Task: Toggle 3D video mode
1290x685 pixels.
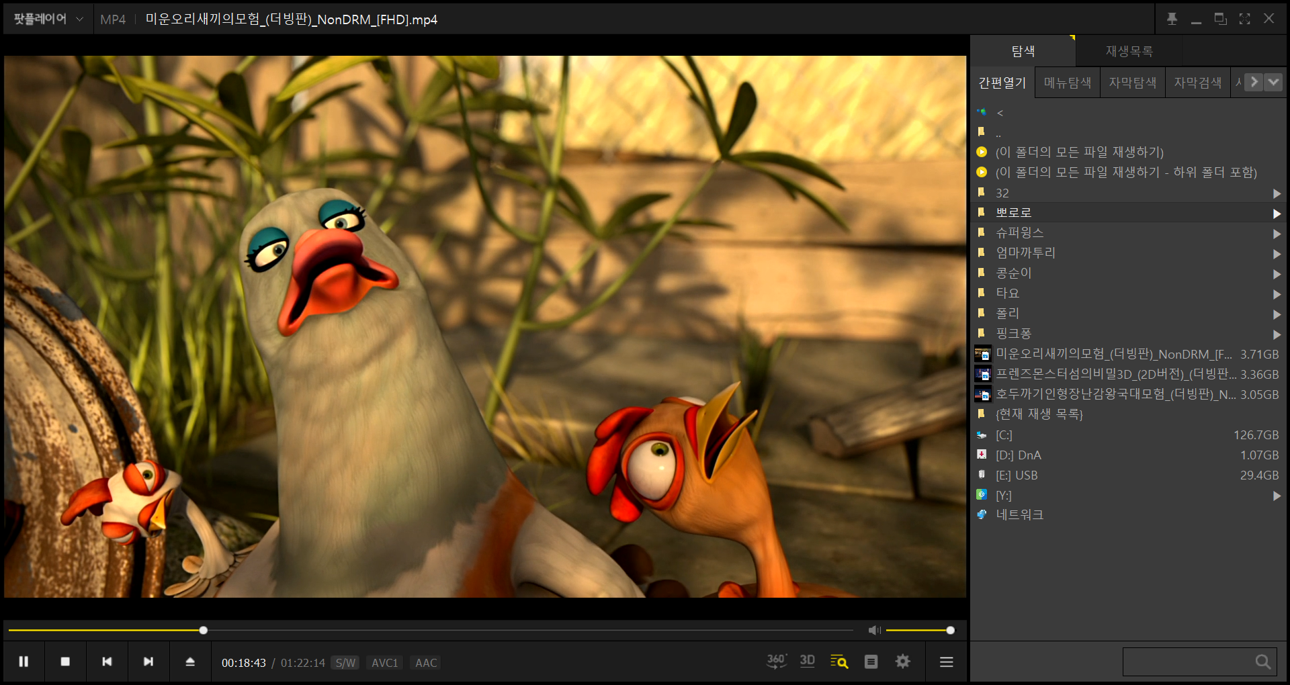Action: click(x=808, y=661)
